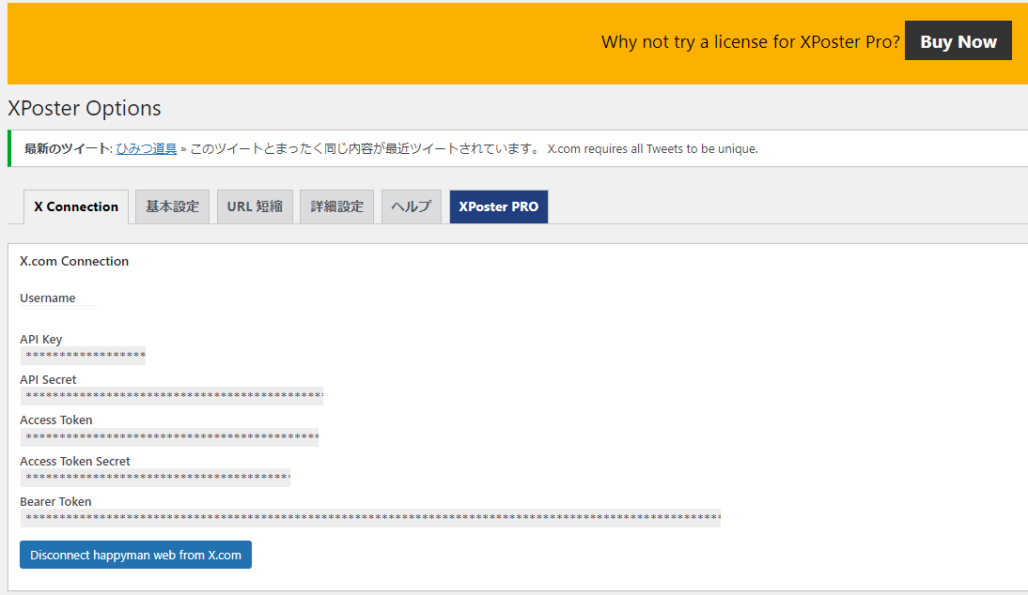Click the 'Why not try a license' banner text
This screenshot has width=1028, height=595.
[x=751, y=42]
